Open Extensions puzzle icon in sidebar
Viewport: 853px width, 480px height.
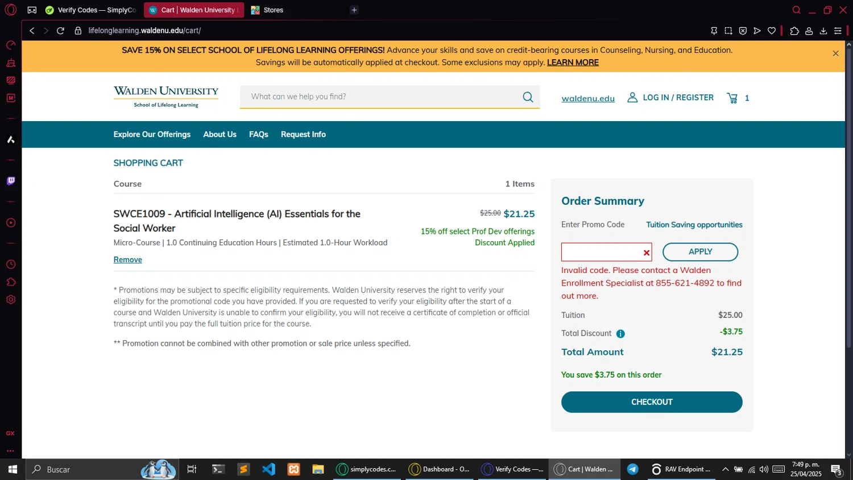tap(10, 282)
